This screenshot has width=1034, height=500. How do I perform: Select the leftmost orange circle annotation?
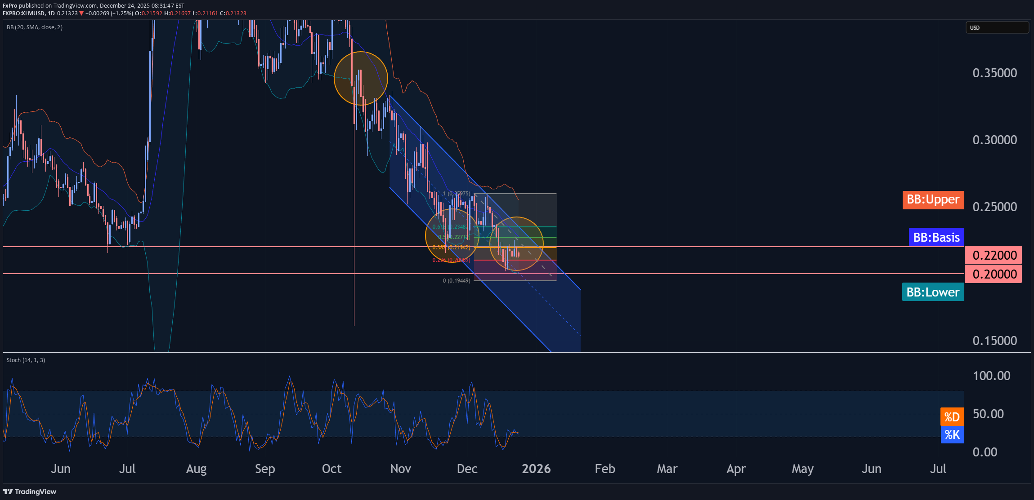coord(360,77)
